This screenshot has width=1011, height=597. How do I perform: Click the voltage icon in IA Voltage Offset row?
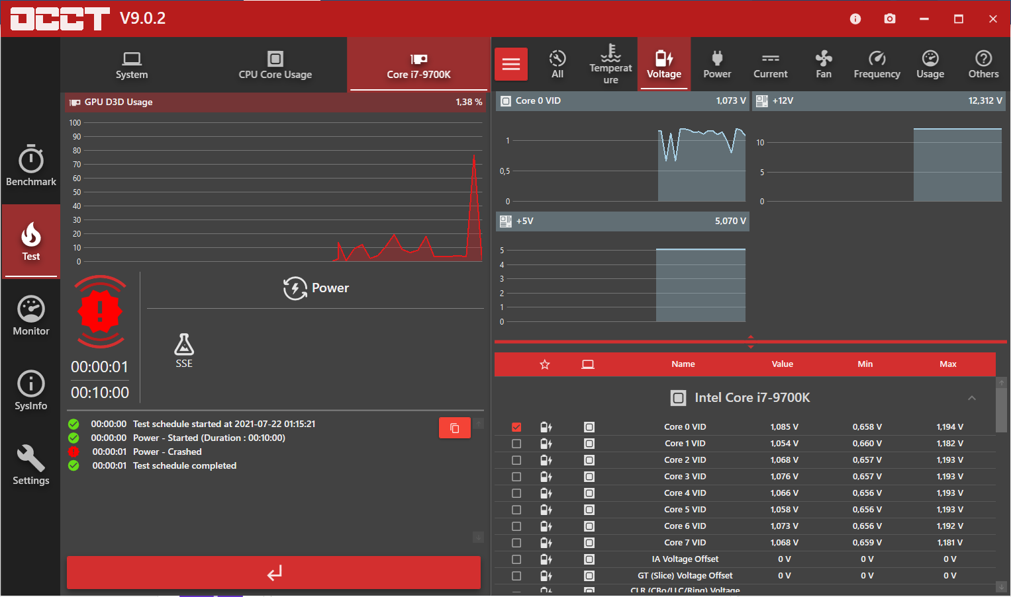pyautogui.click(x=546, y=559)
